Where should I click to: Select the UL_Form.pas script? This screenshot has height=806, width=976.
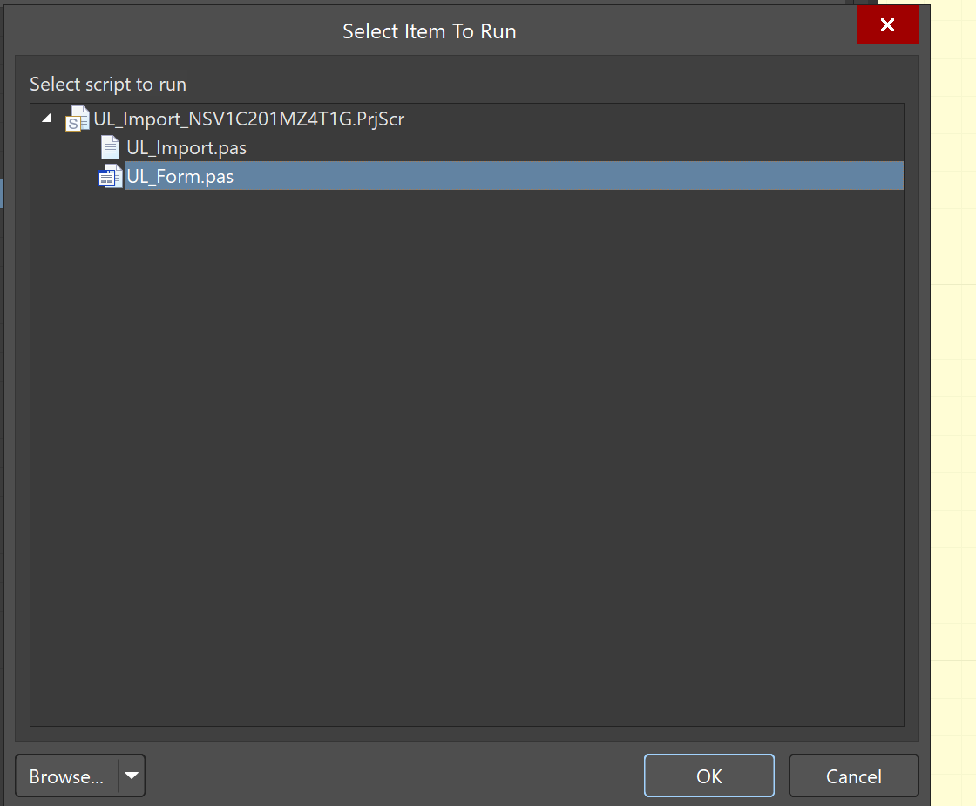tap(513, 176)
